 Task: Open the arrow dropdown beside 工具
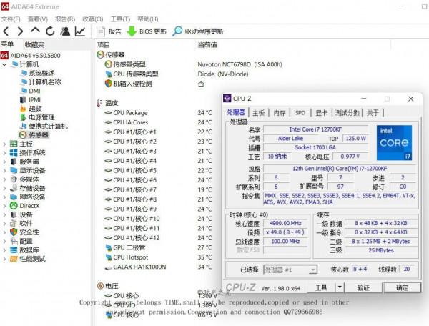click(x=340, y=287)
